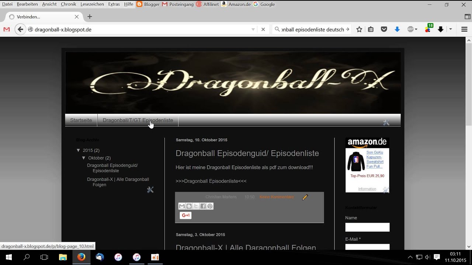
Task: Click the Information link in Amazon widget
Action: (367, 189)
